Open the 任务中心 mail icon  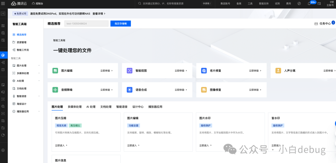click(x=316, y=24)
